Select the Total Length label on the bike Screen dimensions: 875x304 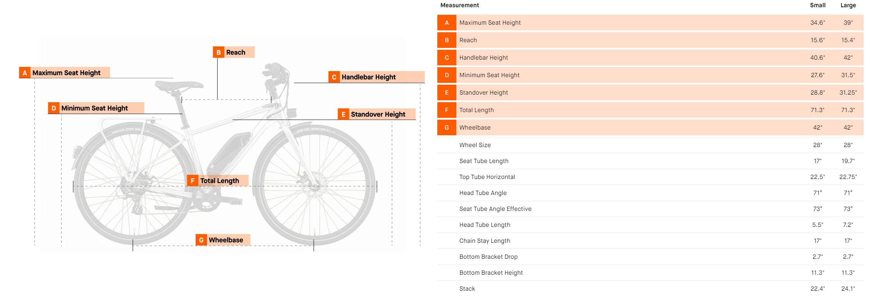pyautogui.click(x=218, y=181)
